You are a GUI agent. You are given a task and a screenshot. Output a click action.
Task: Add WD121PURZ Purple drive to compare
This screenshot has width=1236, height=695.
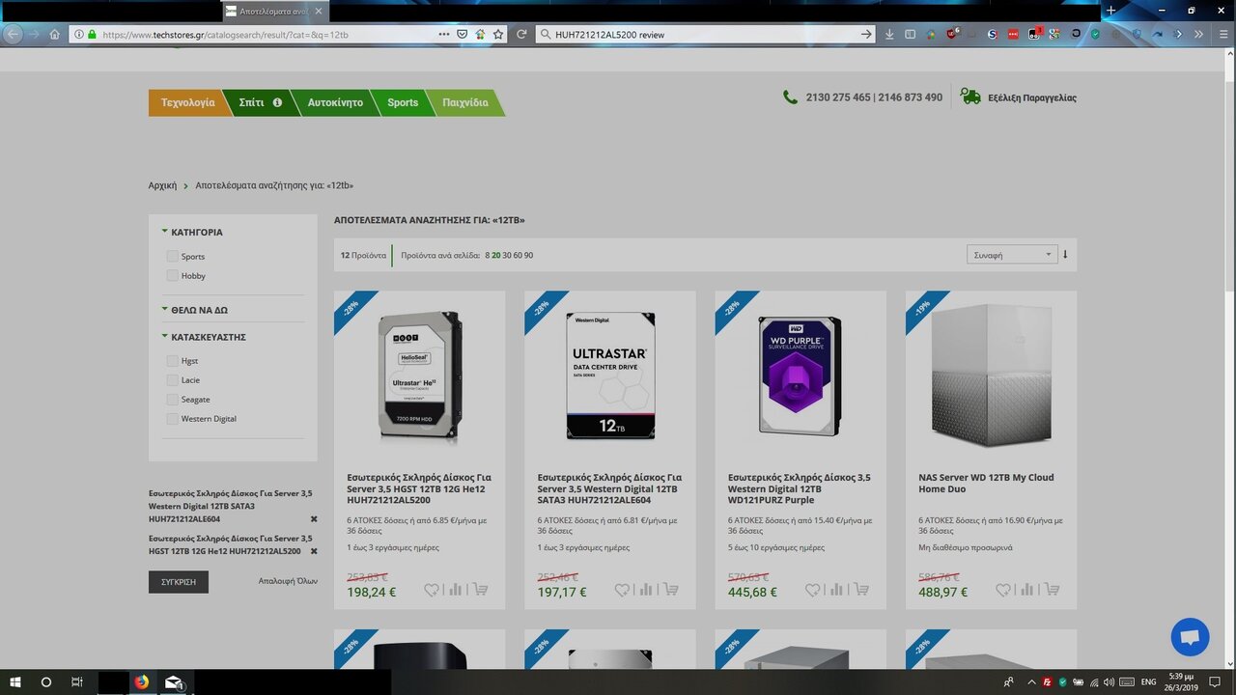click(x=837, y=590)
